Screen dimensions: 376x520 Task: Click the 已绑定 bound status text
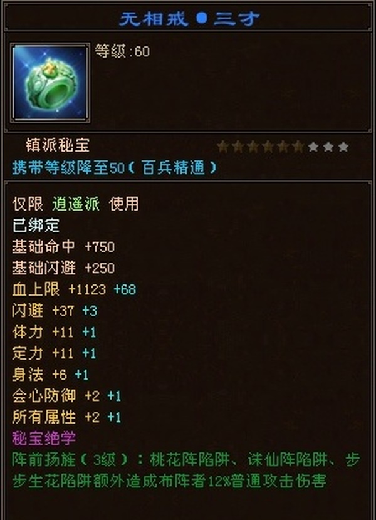pyautogui.click(x=36, y=226)
